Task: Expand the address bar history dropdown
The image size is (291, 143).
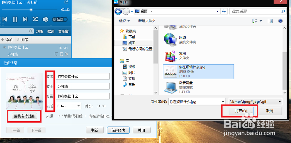Action: [x=217, y=12]
